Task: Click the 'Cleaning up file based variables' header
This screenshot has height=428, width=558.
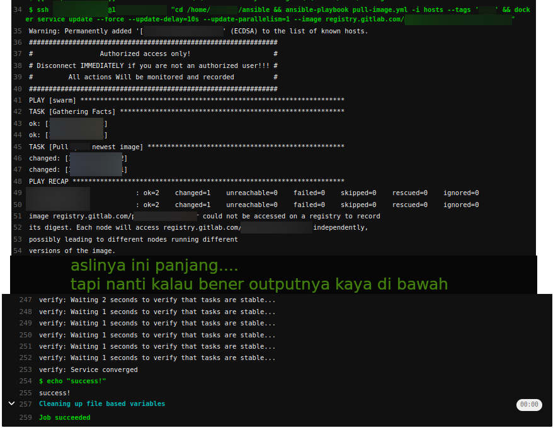Action: point(102,404)
